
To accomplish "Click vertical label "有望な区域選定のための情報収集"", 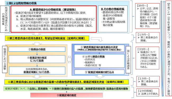I will pos(5,19).
